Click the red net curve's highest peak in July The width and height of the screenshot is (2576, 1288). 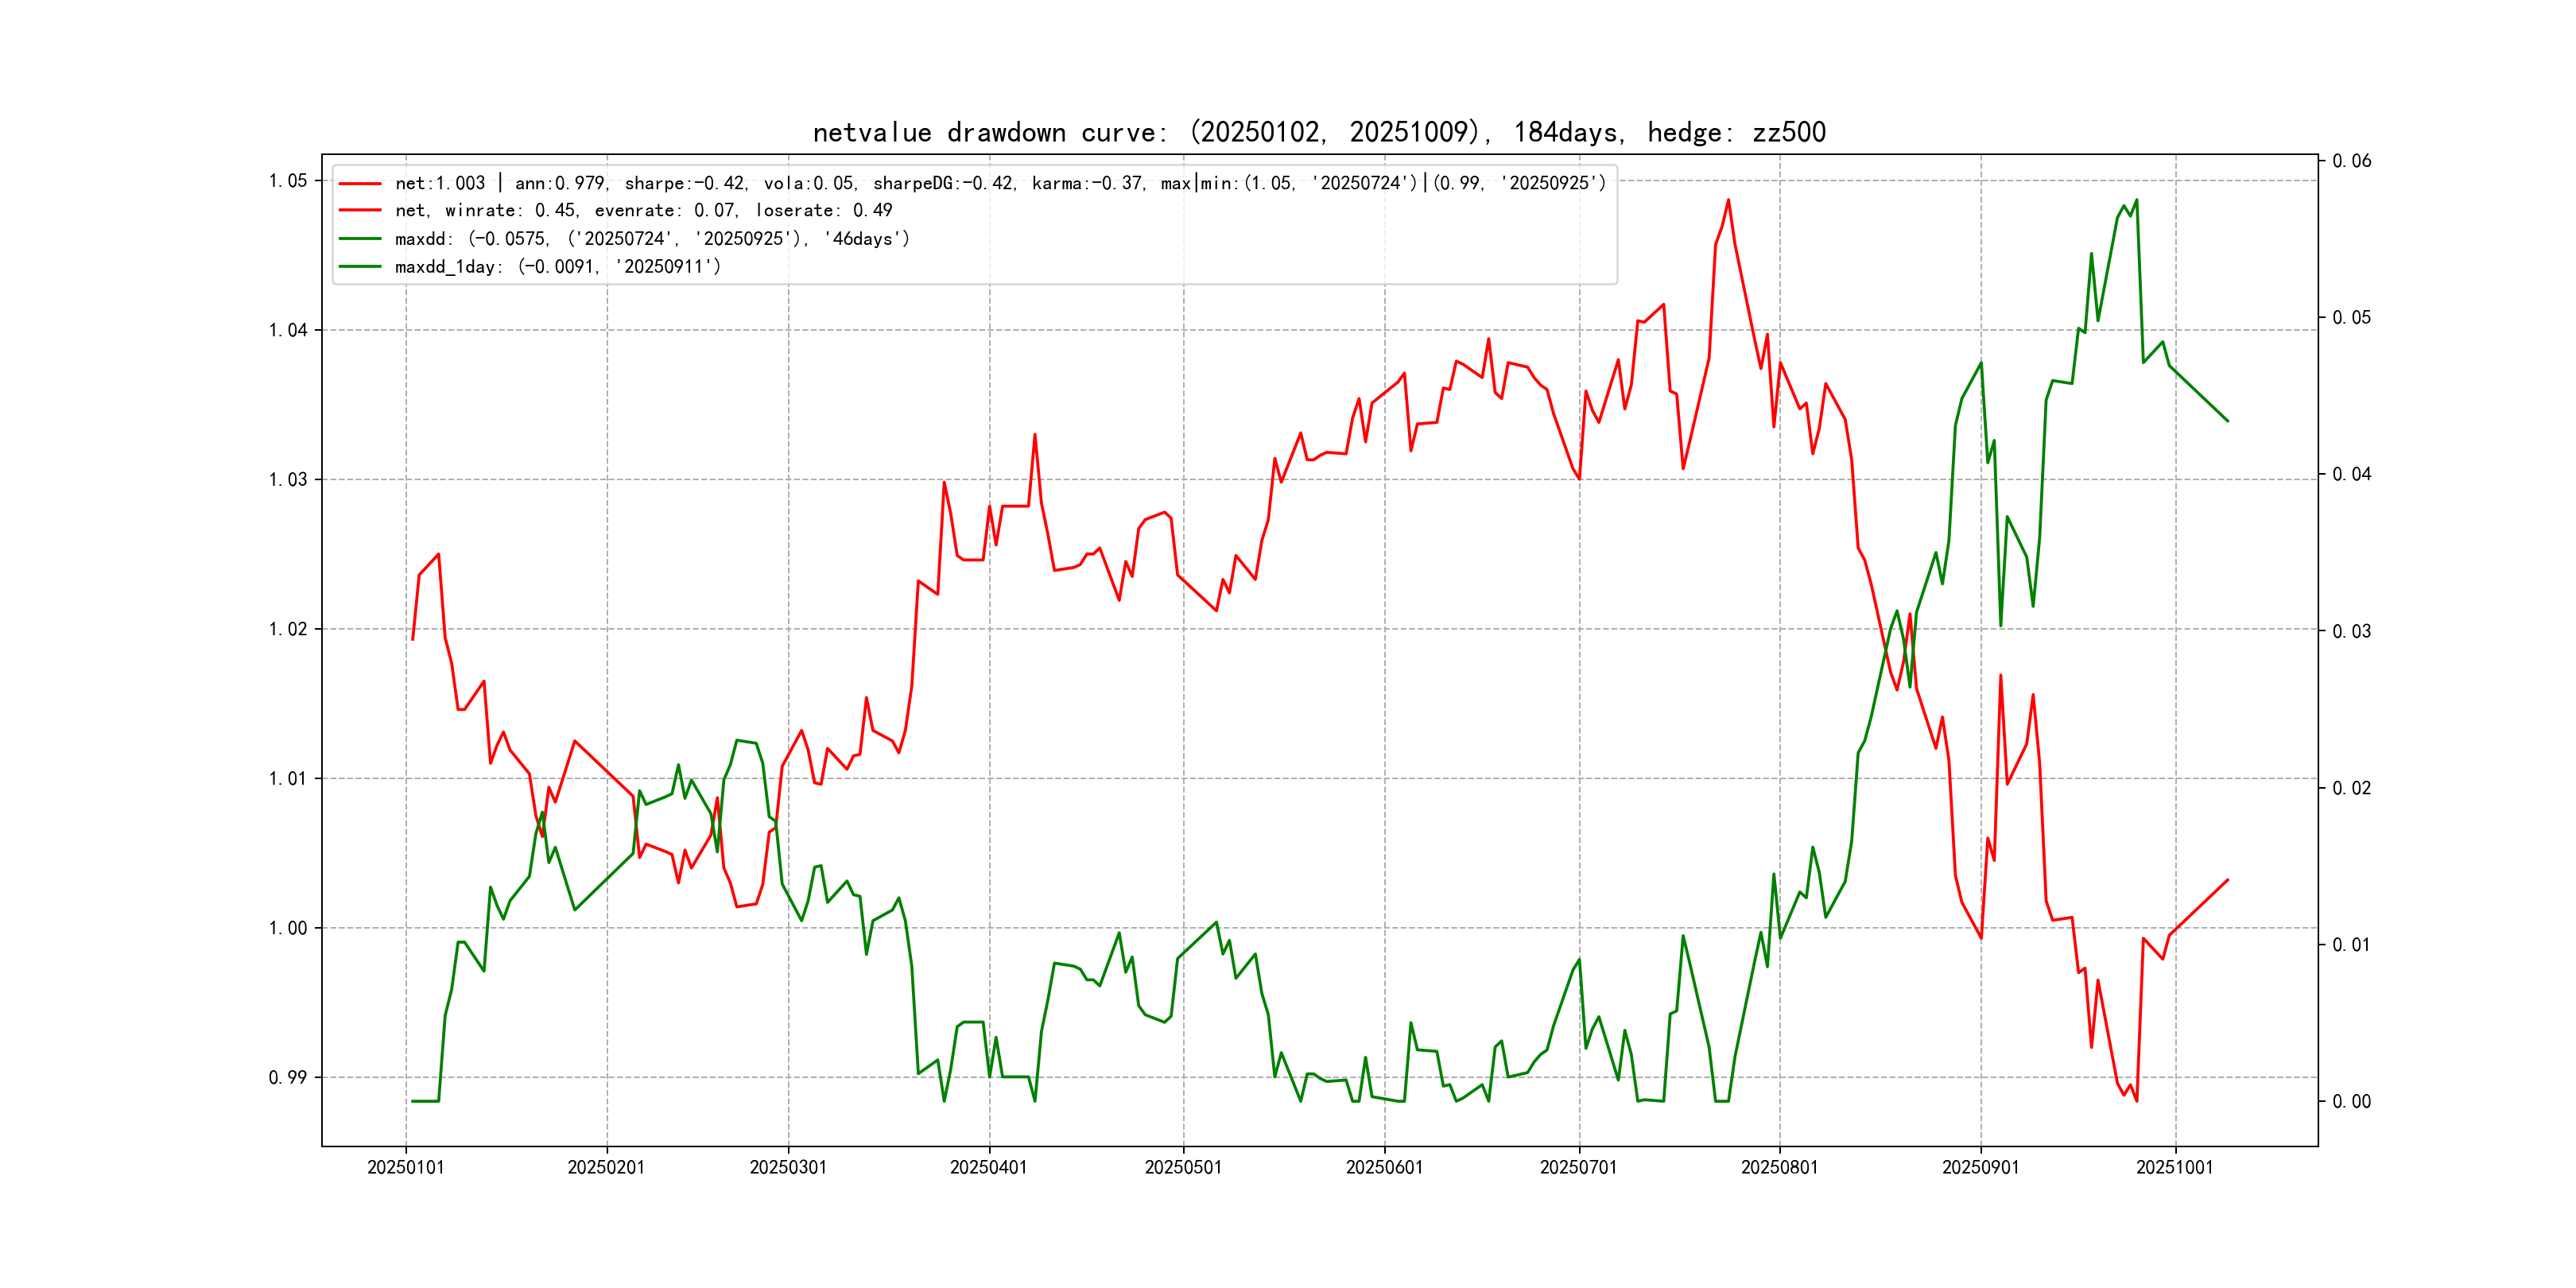tap(1728, 201)
